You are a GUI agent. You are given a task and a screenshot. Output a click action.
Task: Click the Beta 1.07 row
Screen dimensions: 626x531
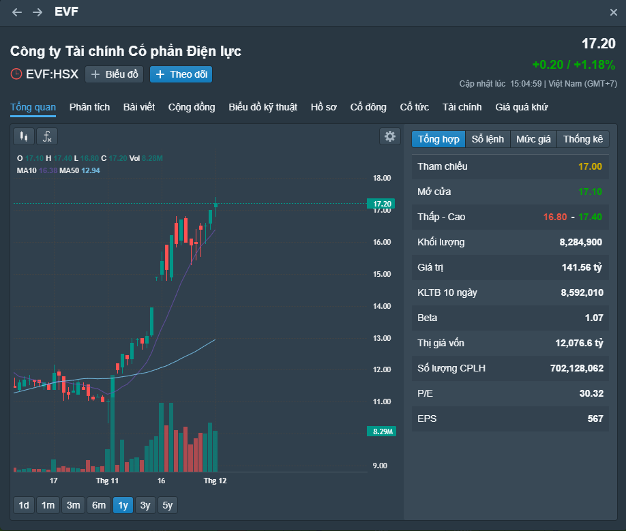tap(510, 318)
